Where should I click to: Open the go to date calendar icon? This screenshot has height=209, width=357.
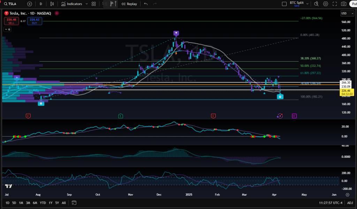pyautogui.click(x=74, y=203)
